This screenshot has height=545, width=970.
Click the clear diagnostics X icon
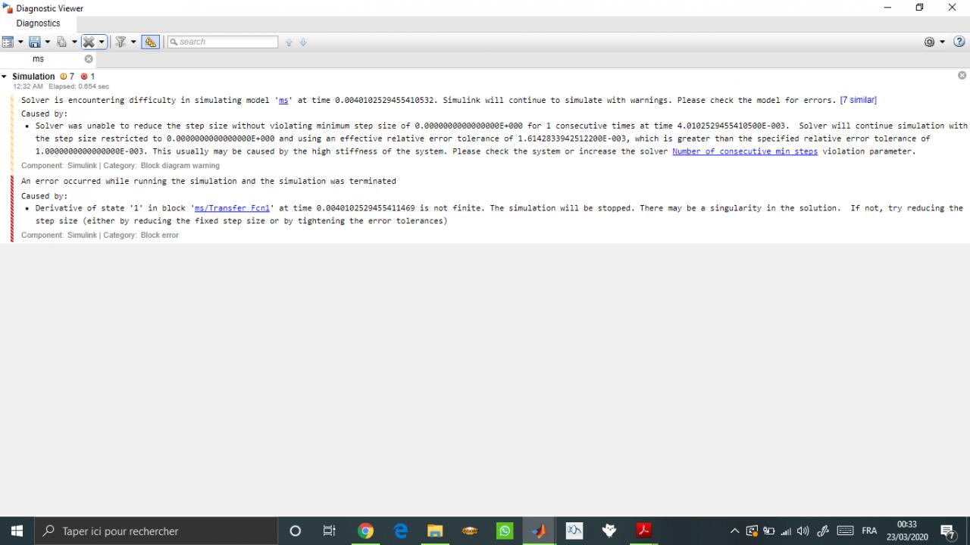[89, 42]
